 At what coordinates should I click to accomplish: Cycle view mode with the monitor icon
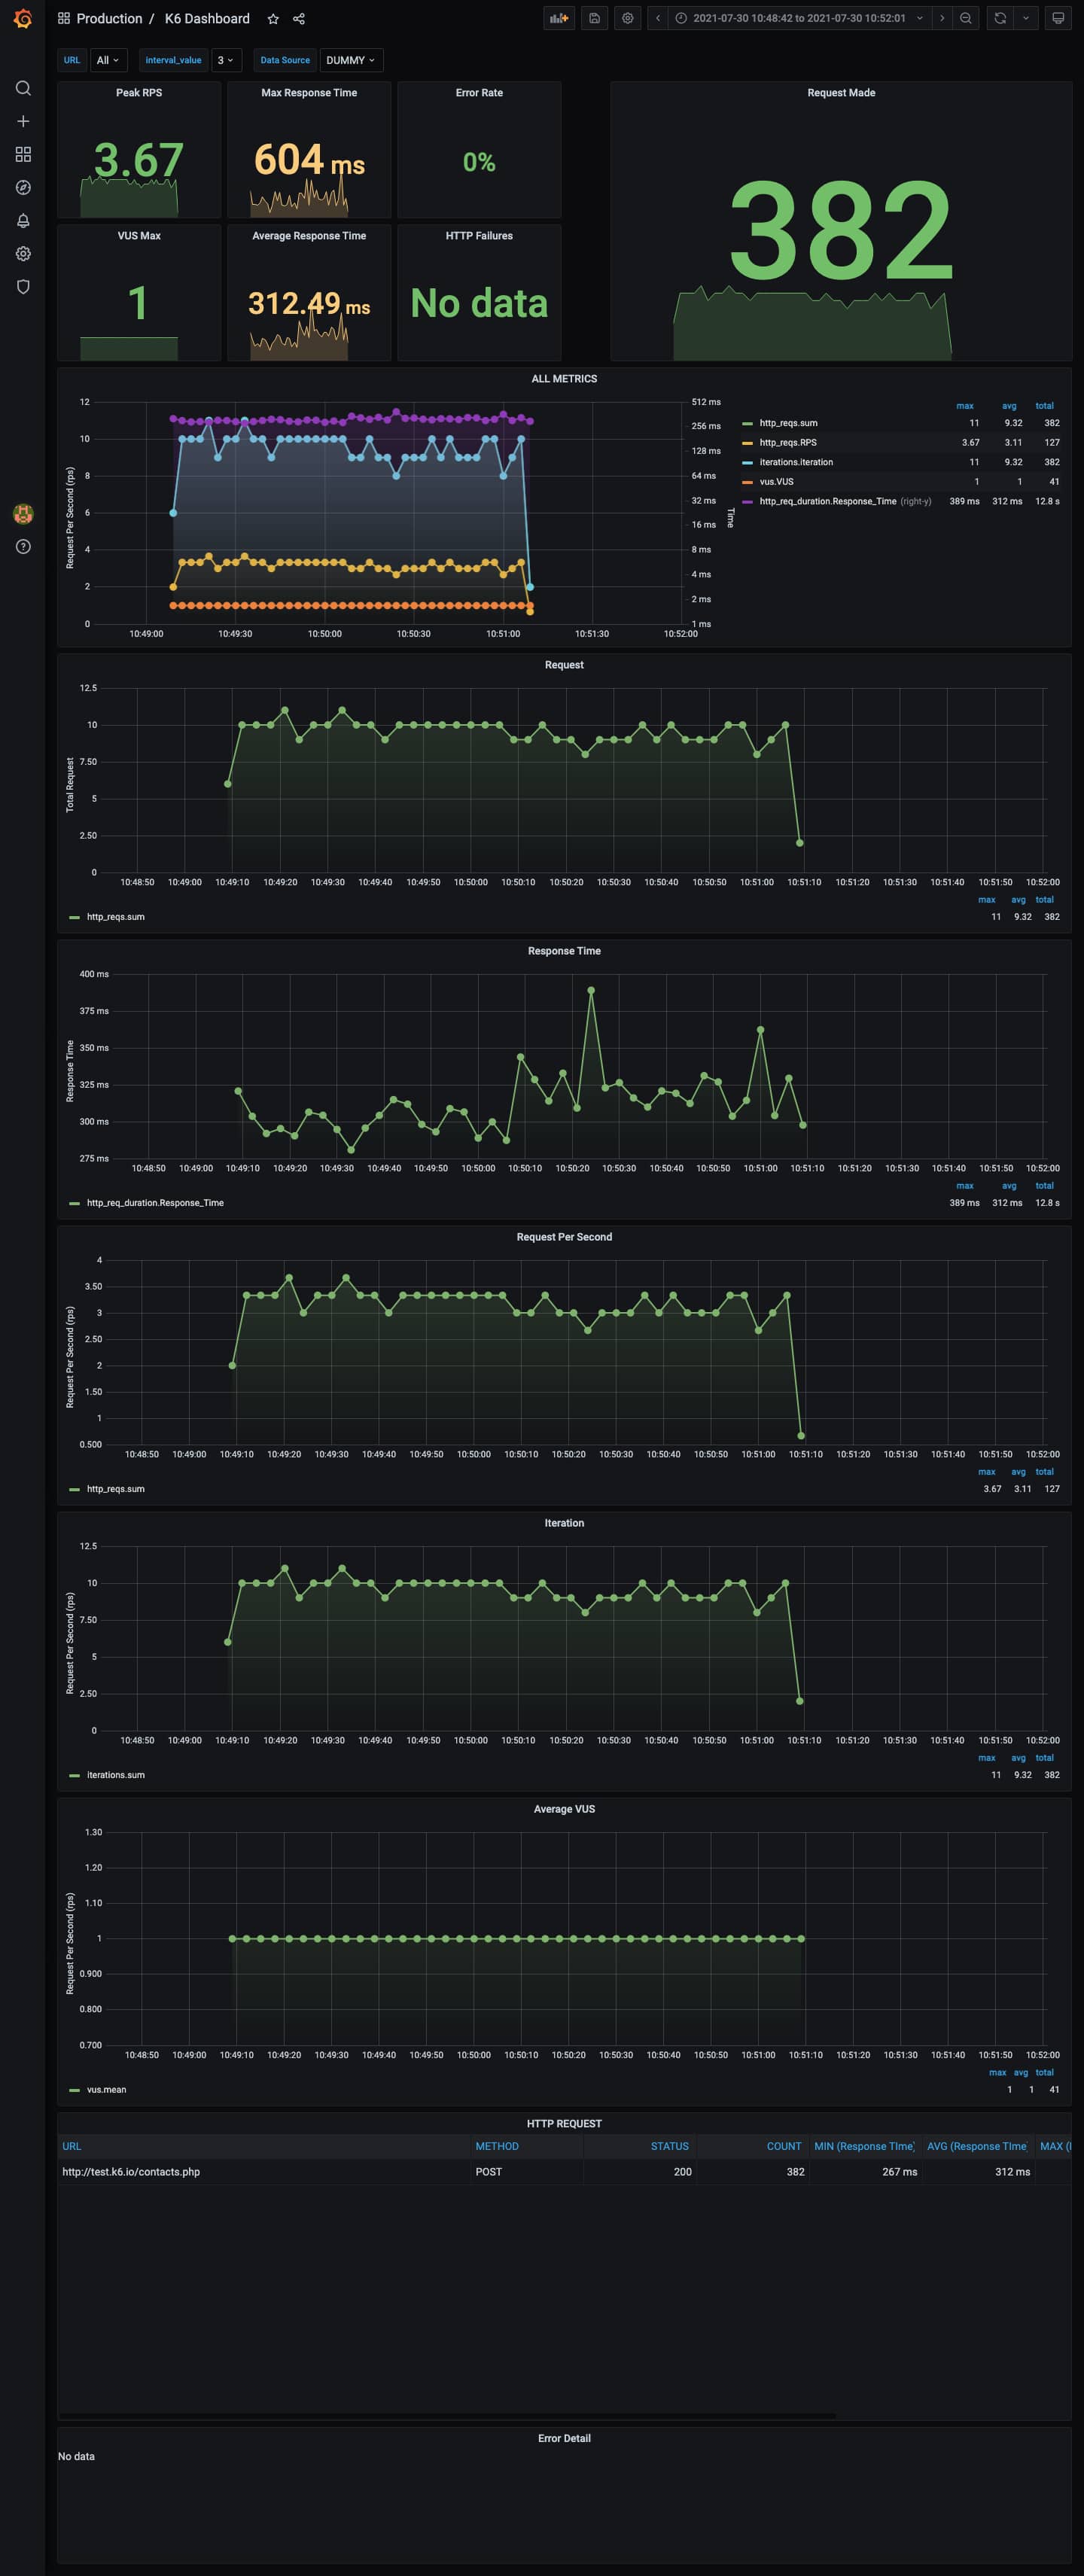point(1058,18)
